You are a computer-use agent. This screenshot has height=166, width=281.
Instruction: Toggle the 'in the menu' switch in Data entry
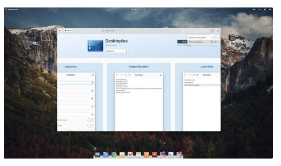coord(91,120)
